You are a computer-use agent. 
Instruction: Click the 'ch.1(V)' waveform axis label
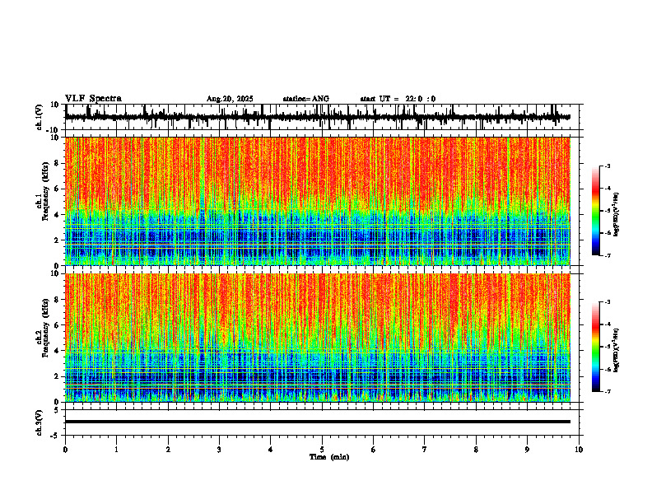pos(40,117)
